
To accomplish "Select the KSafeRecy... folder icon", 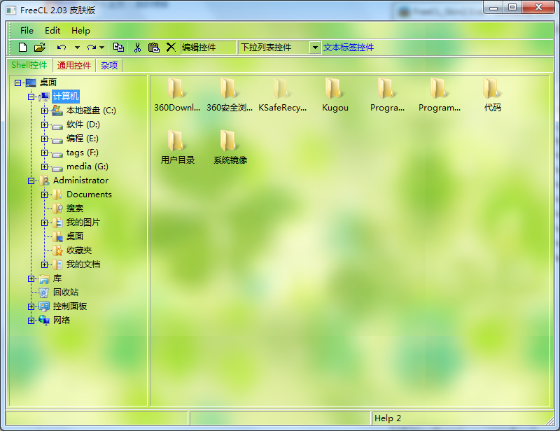I will click(x=281, y=88).
